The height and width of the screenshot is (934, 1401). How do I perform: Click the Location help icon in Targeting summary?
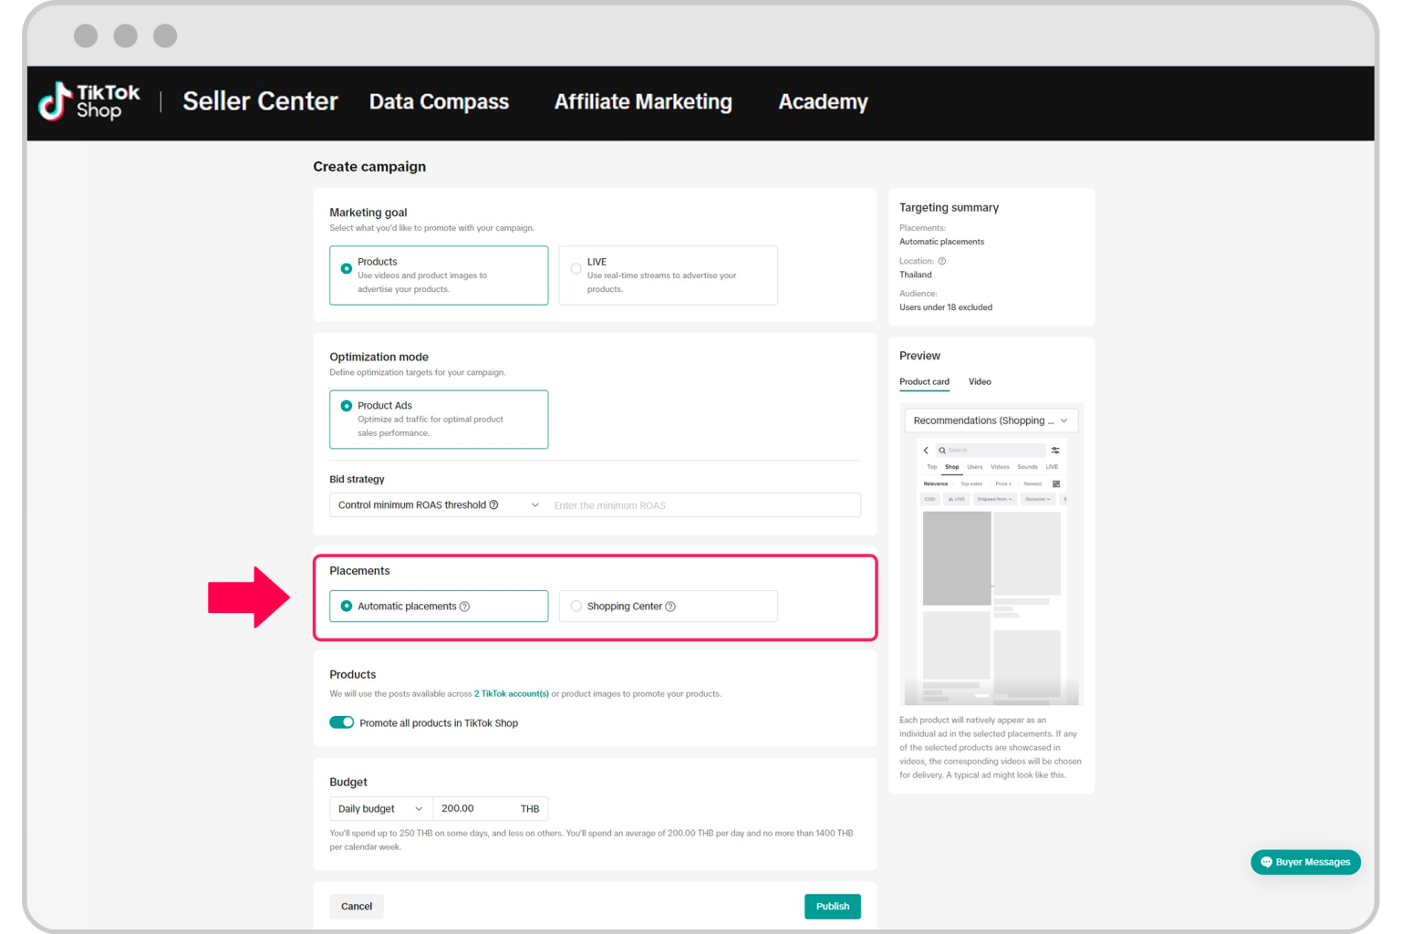941,260
